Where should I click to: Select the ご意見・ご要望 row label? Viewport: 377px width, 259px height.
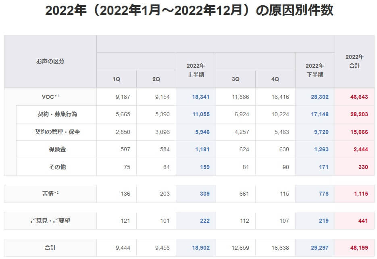(x=50, y=221)
